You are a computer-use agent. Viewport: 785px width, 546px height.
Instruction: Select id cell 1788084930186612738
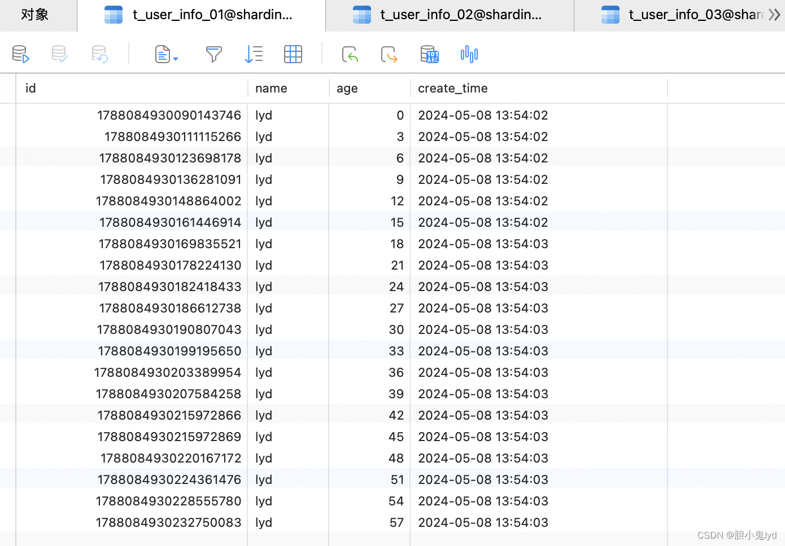click(132, 308)
